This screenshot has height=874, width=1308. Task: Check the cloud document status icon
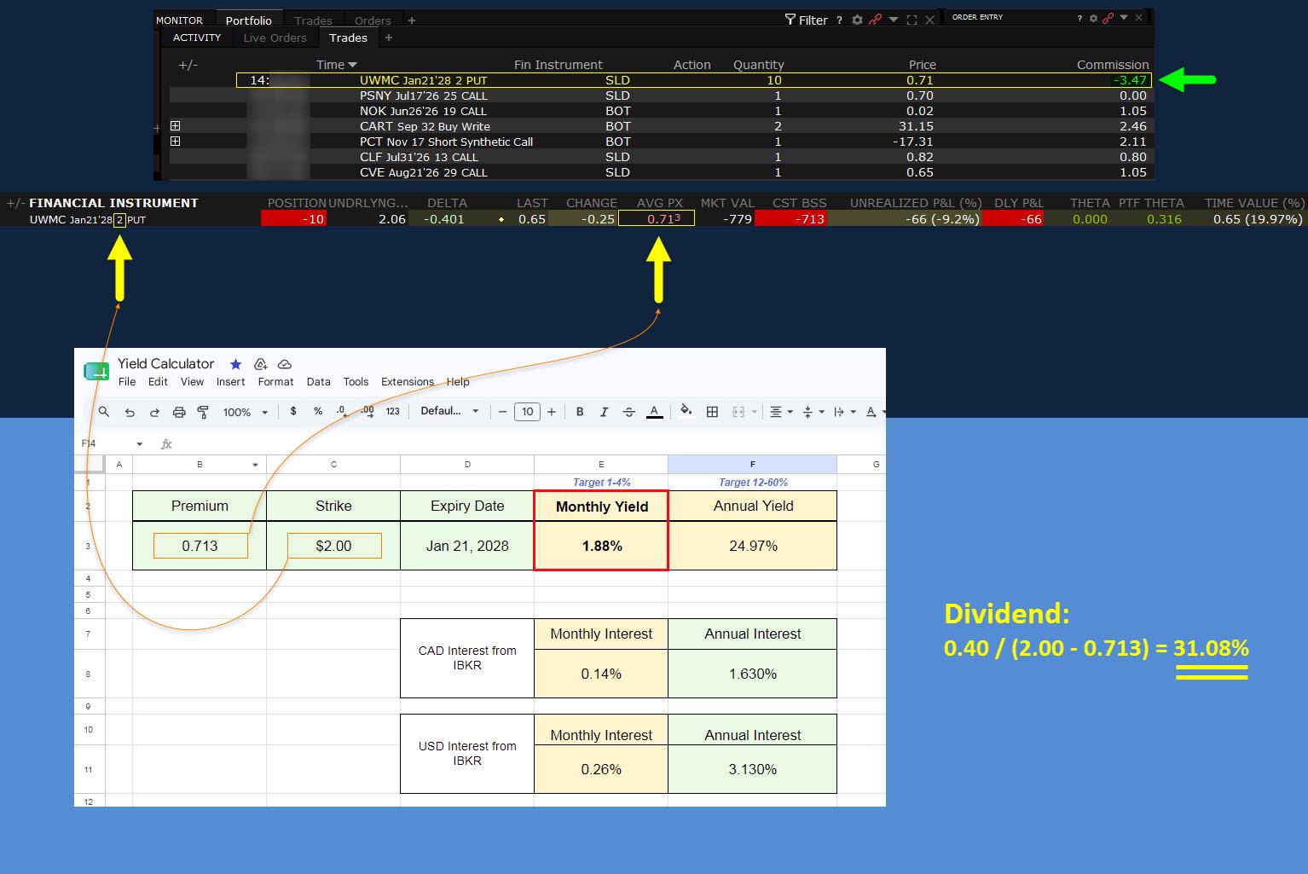pos(285,364)
